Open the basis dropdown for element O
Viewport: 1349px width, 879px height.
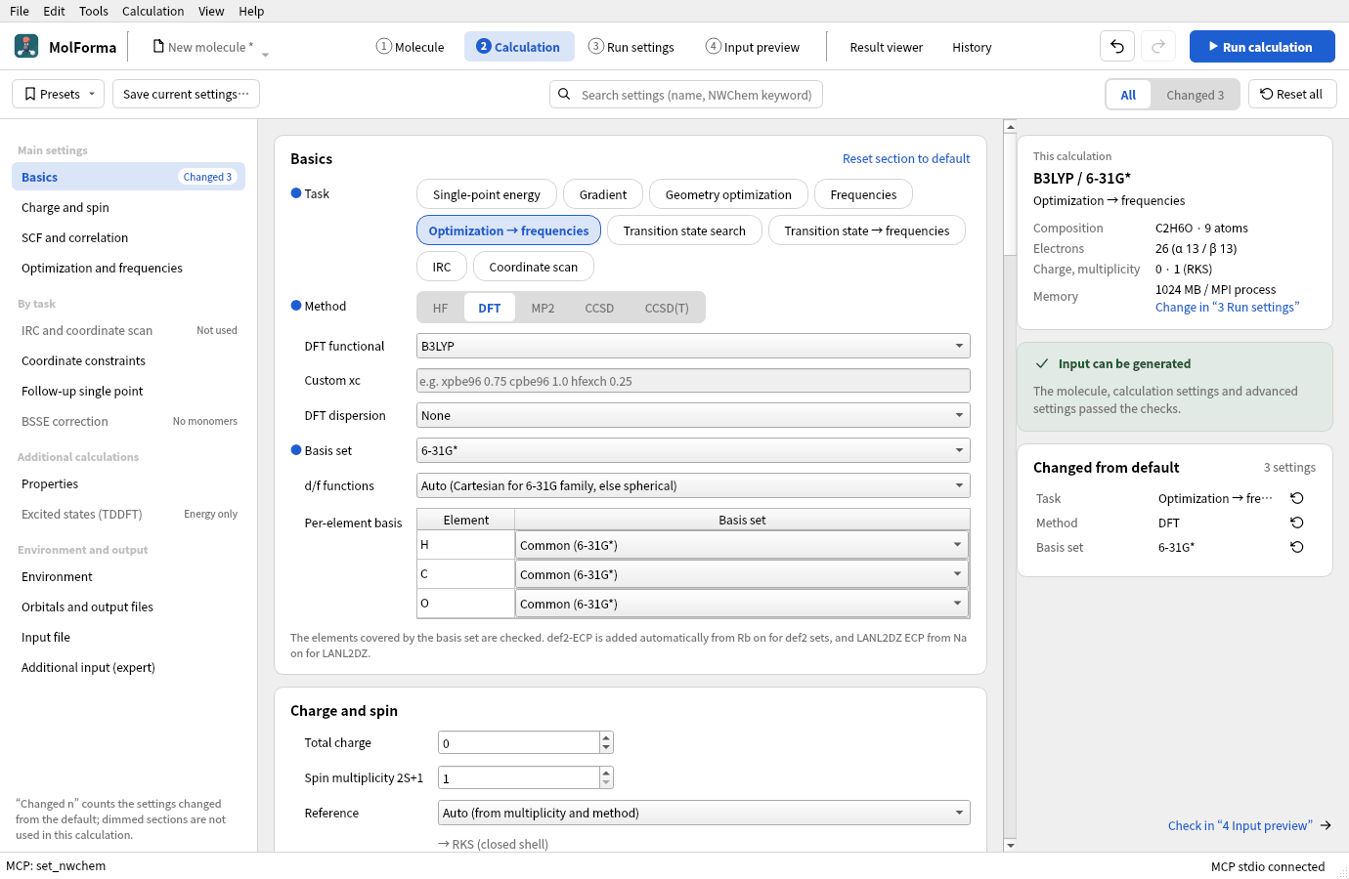[742, 604]
